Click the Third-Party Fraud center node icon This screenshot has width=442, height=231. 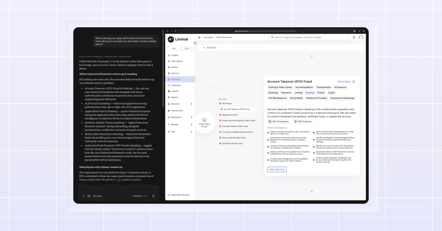tap(204, 120)
